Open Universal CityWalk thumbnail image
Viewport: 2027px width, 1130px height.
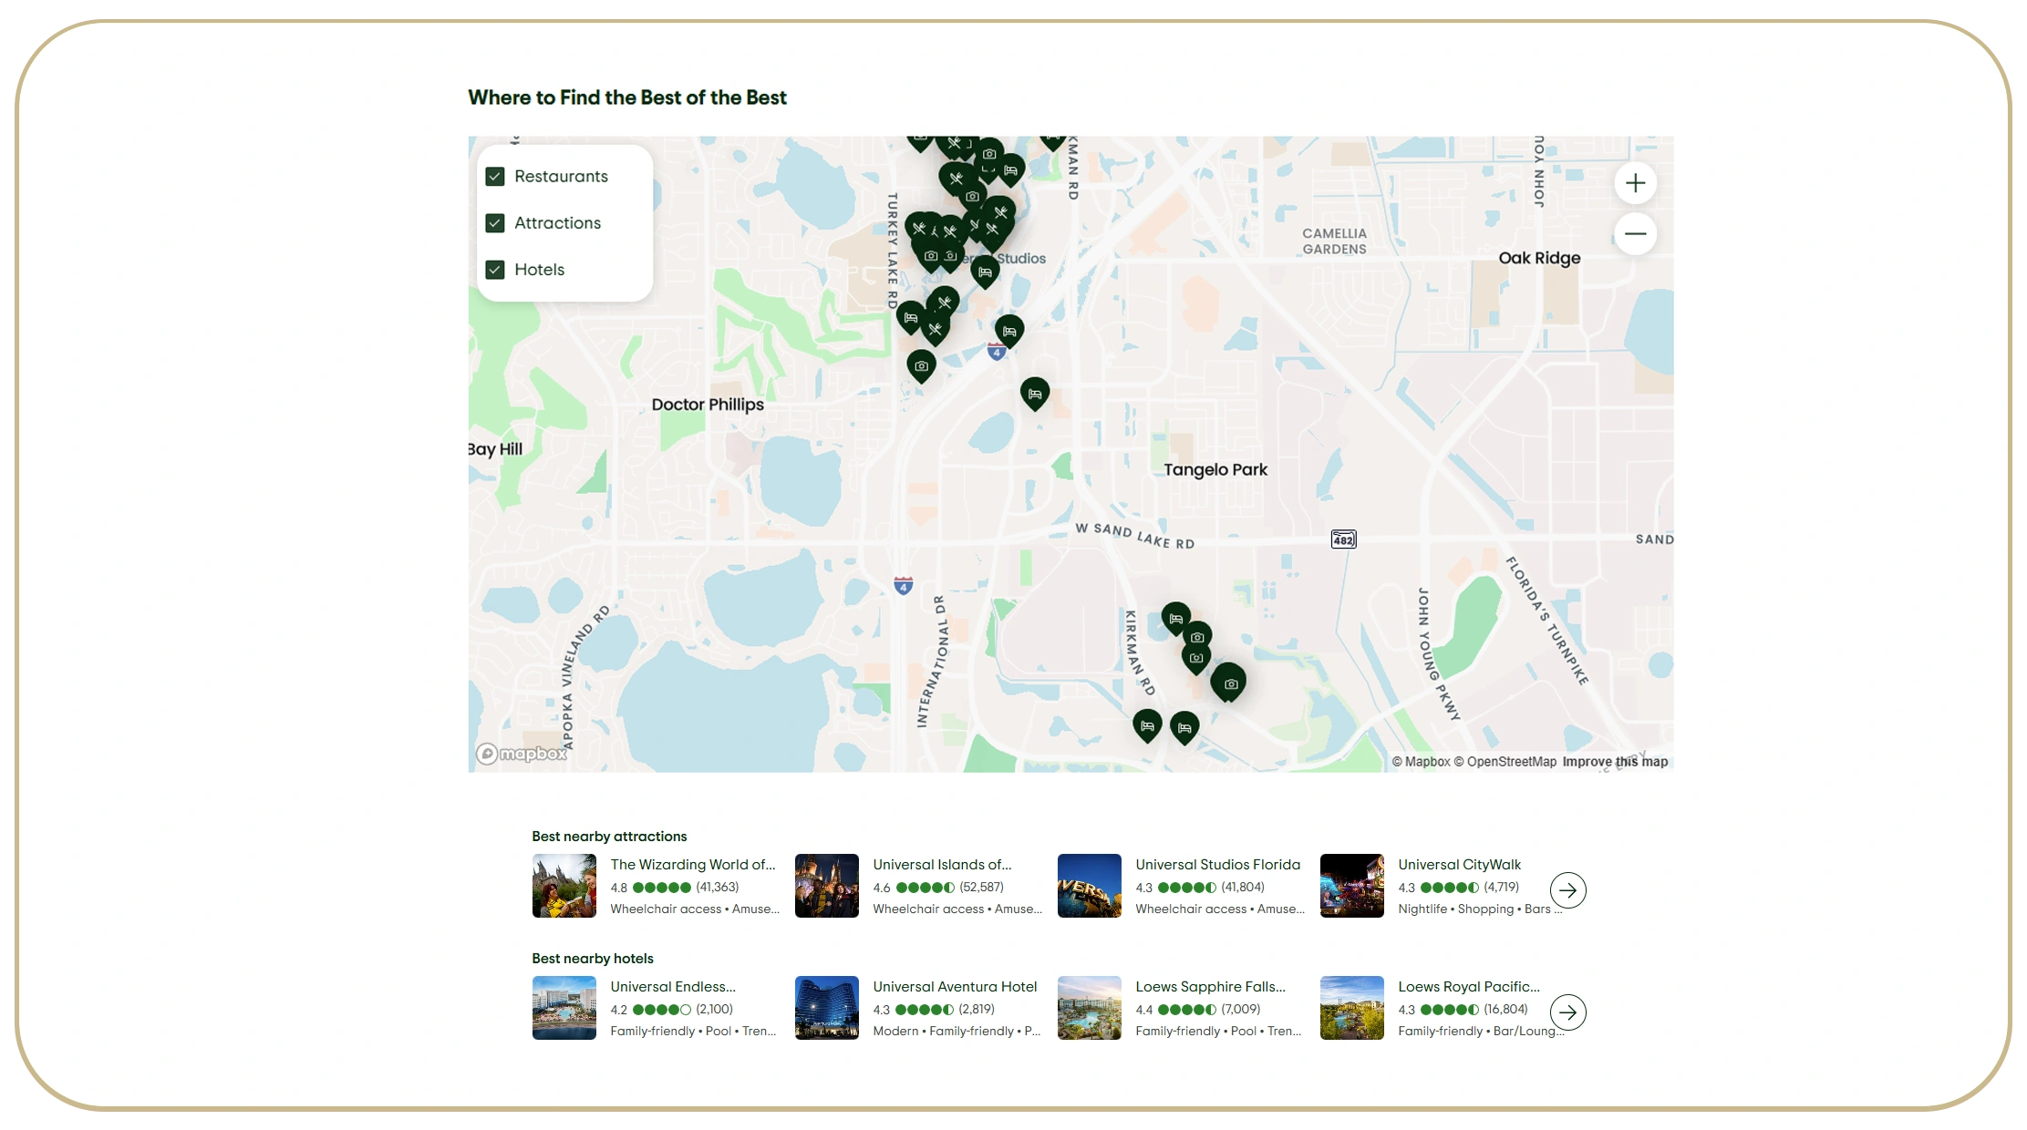1352,886
